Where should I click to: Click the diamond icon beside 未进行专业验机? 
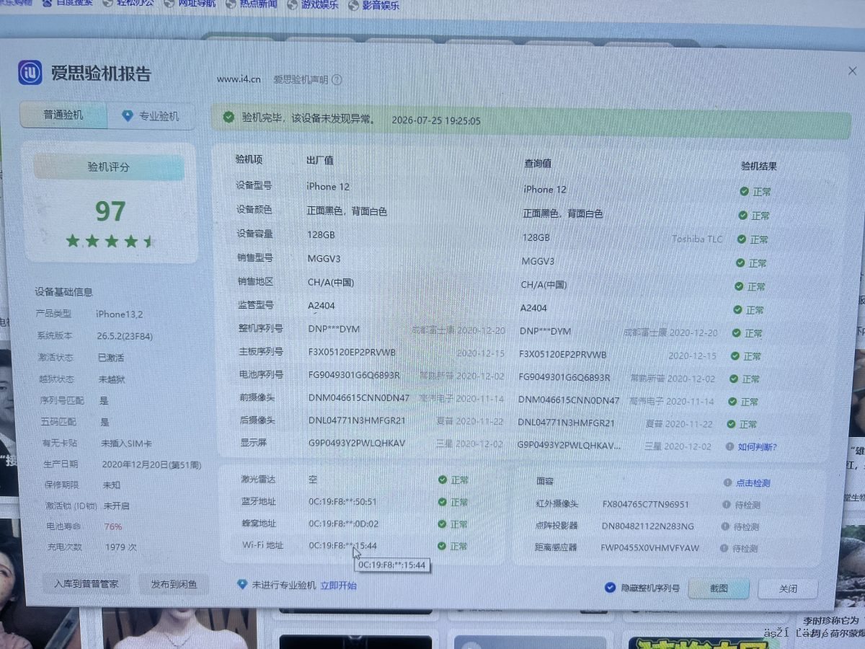[242, 585]
